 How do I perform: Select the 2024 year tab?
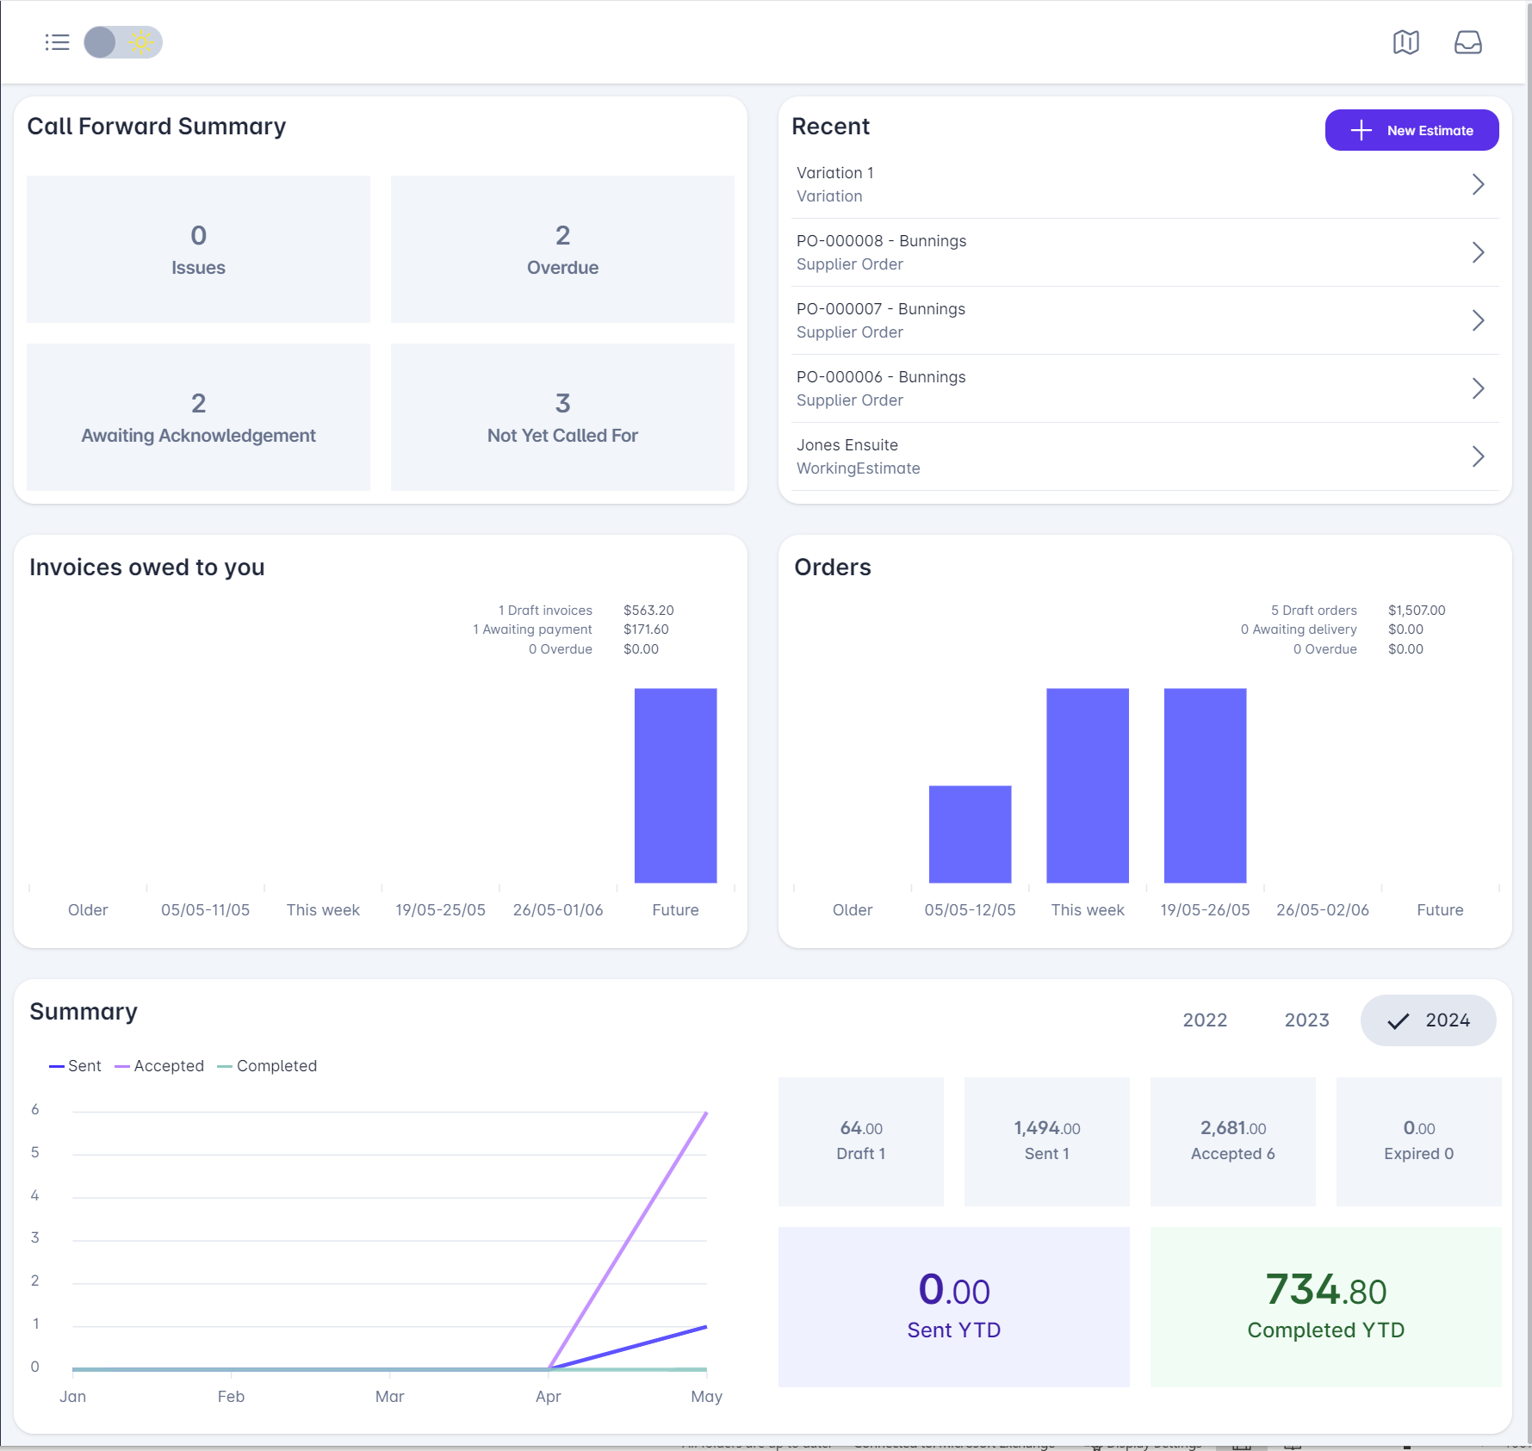(x=1428, y=1020)
